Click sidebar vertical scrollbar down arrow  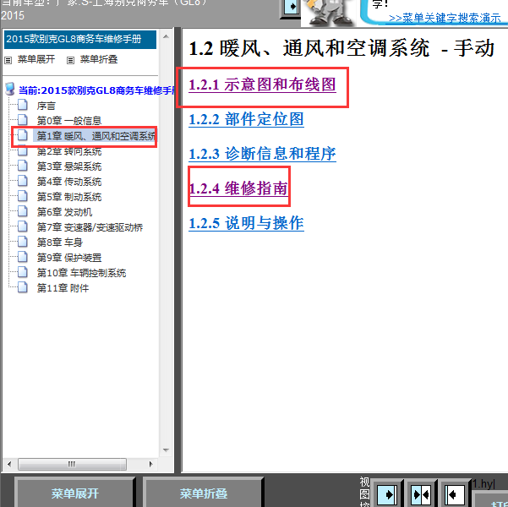coord(167,450)
